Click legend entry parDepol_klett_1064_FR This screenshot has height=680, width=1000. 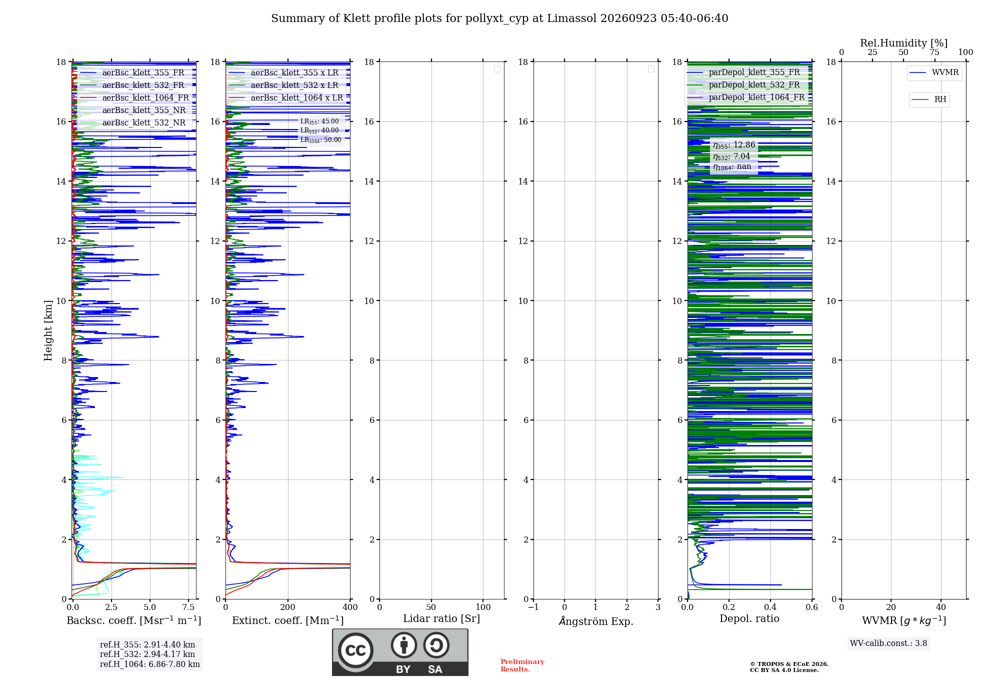[x=746, y=97]
